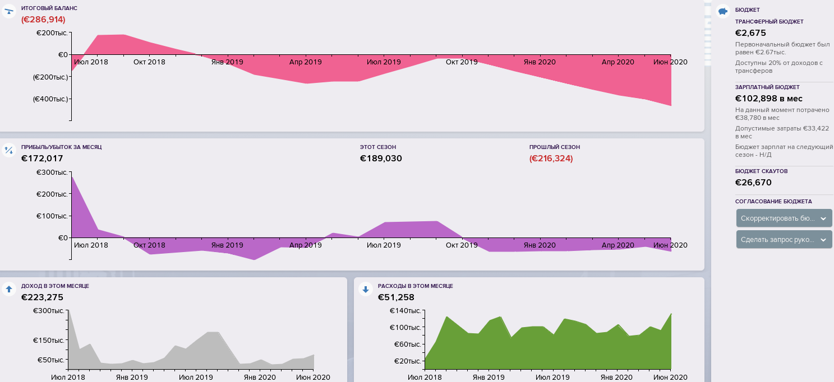Click the profit/loss arrows icon

tap(8, 150)
